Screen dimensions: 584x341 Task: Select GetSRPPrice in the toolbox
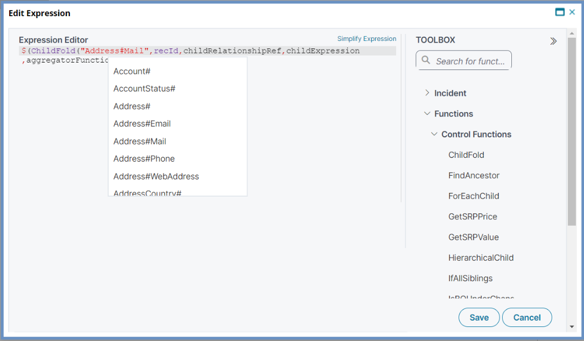(x=473, y=217)
